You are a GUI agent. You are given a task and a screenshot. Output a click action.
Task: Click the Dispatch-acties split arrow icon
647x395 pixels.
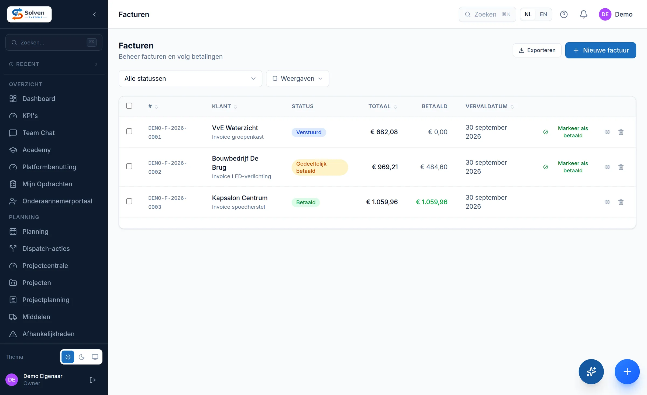pos(13,249)
